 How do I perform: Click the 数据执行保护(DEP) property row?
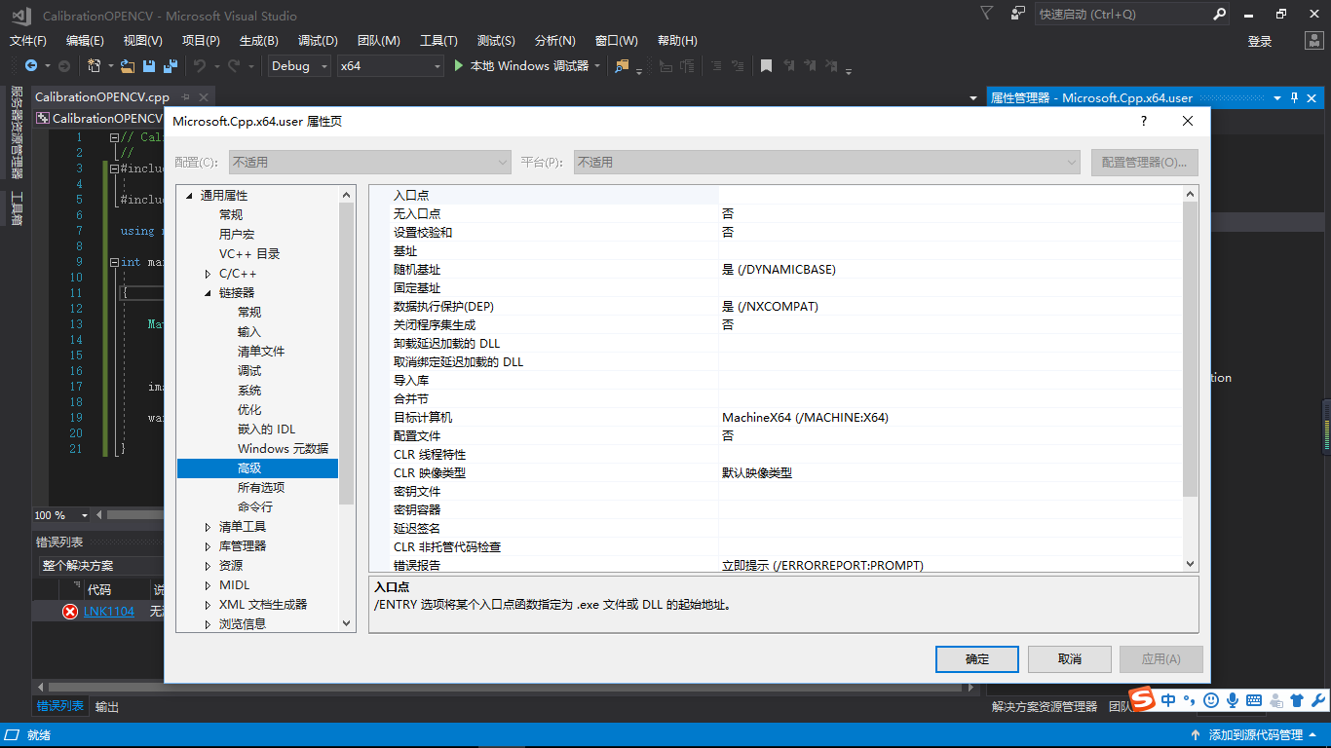776,307
